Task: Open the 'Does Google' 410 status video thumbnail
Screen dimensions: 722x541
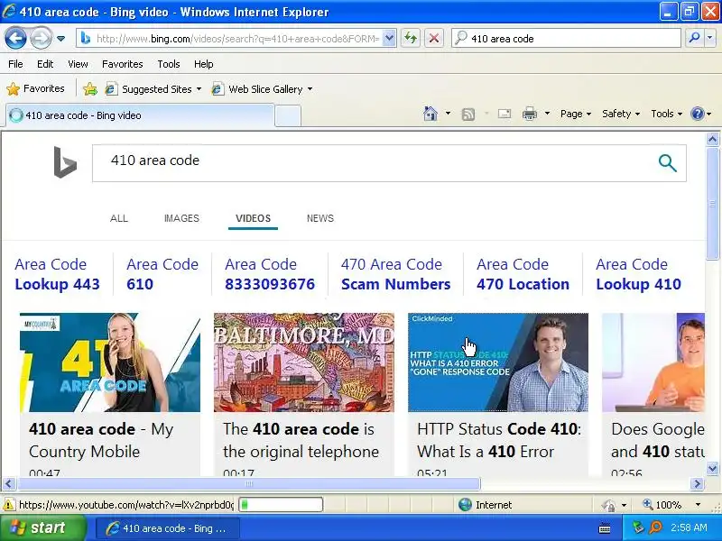Action: point(653,362)
